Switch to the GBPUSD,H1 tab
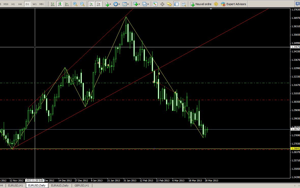The image size is (300, 188). coord(82,185)
